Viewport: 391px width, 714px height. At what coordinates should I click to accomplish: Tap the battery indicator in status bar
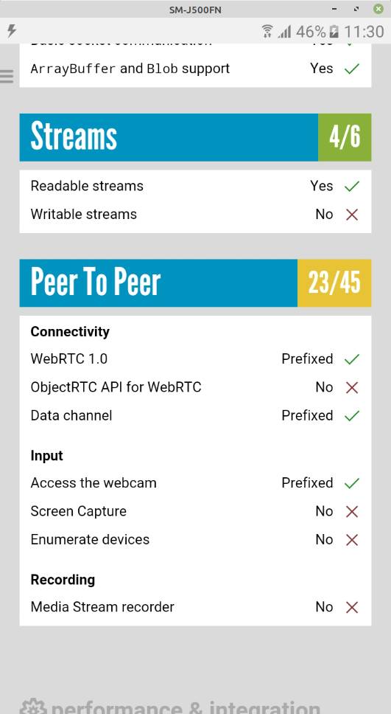pos(334,32)
